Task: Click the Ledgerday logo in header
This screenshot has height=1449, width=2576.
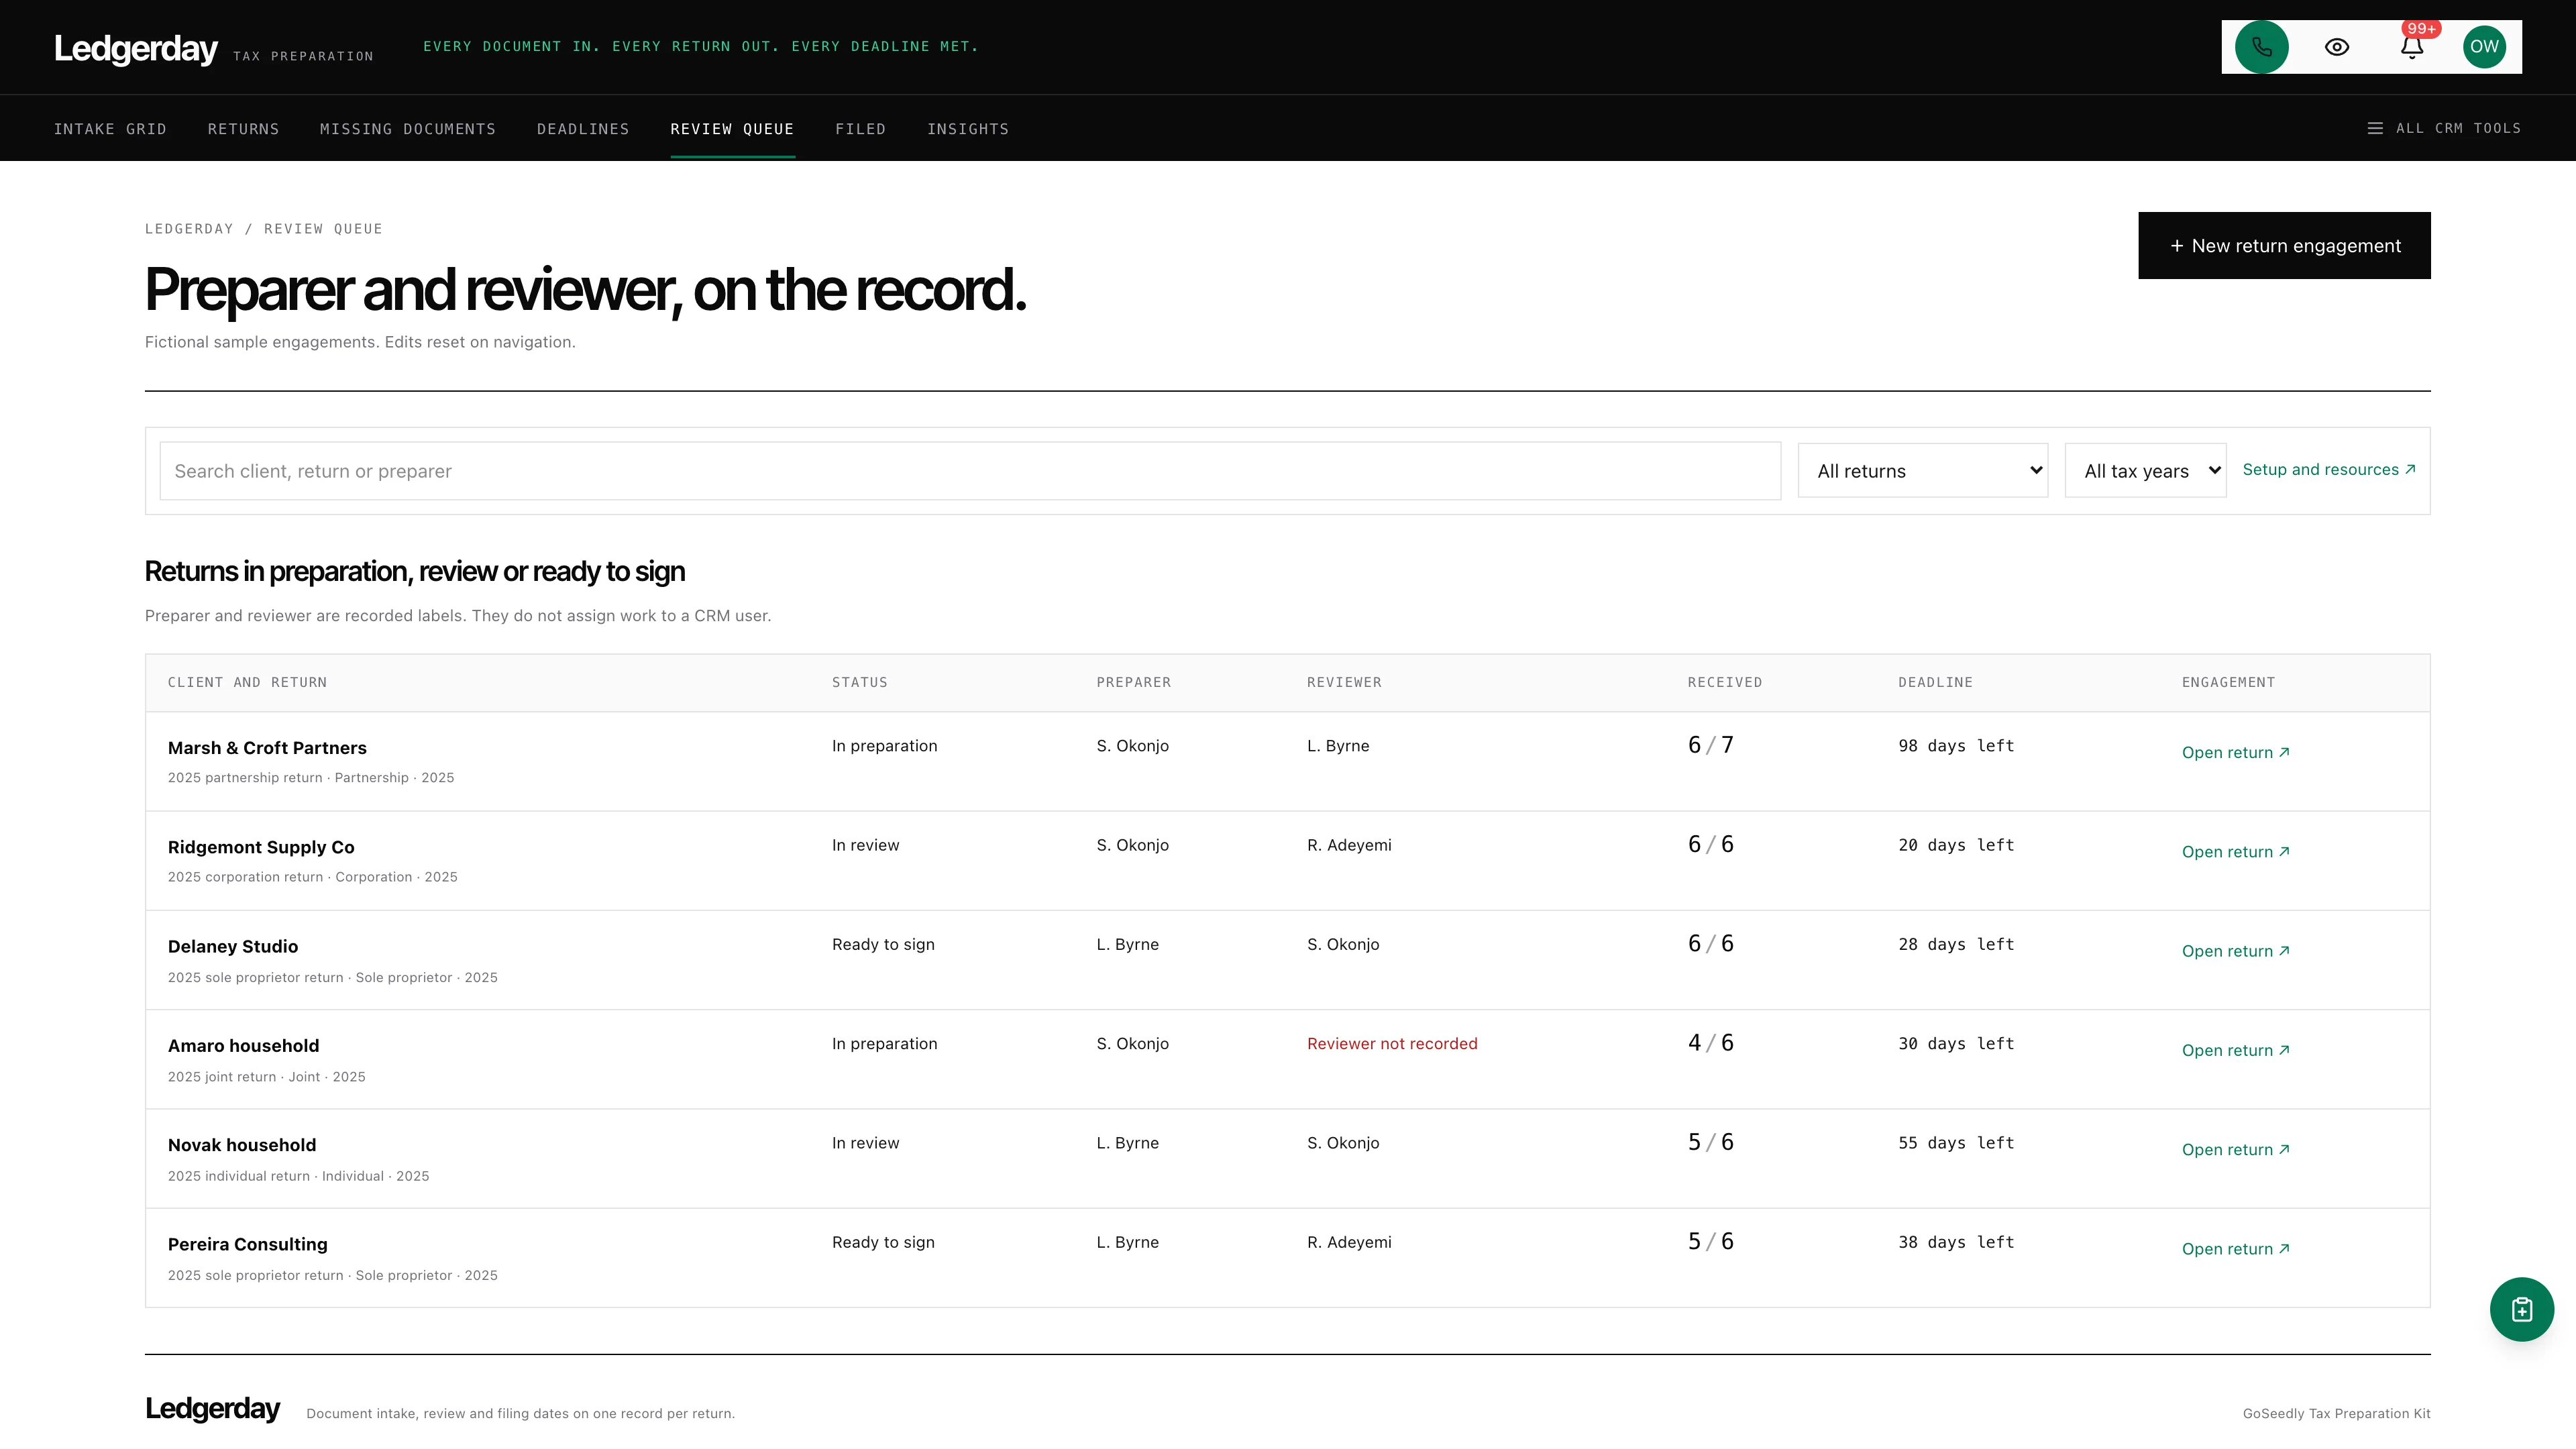Action: pyautogui.click(x=136, y=48)
